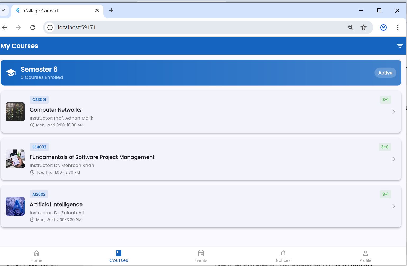
Task: Check Notices using the bell icon
Action: pos(283,253)
